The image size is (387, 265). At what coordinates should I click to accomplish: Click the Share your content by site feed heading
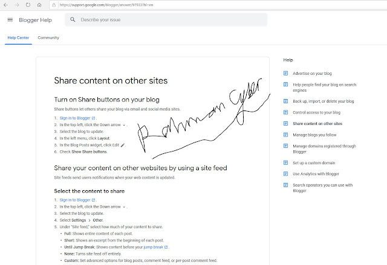140,168
